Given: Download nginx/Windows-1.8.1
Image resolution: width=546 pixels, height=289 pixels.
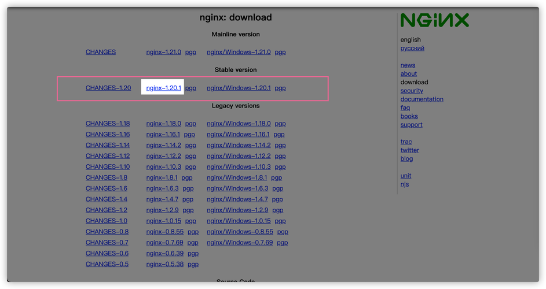Looking at the screenshot, I should point(237,177).
